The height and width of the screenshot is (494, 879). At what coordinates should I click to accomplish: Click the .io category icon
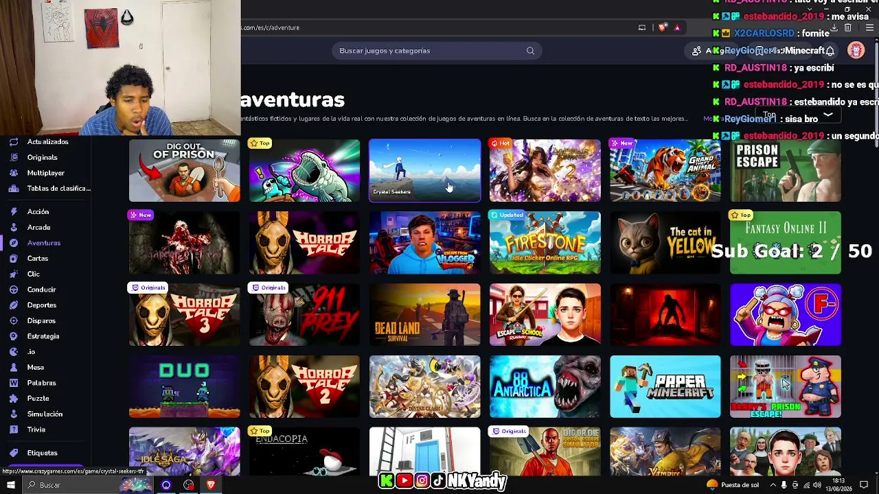click(14, 352)
